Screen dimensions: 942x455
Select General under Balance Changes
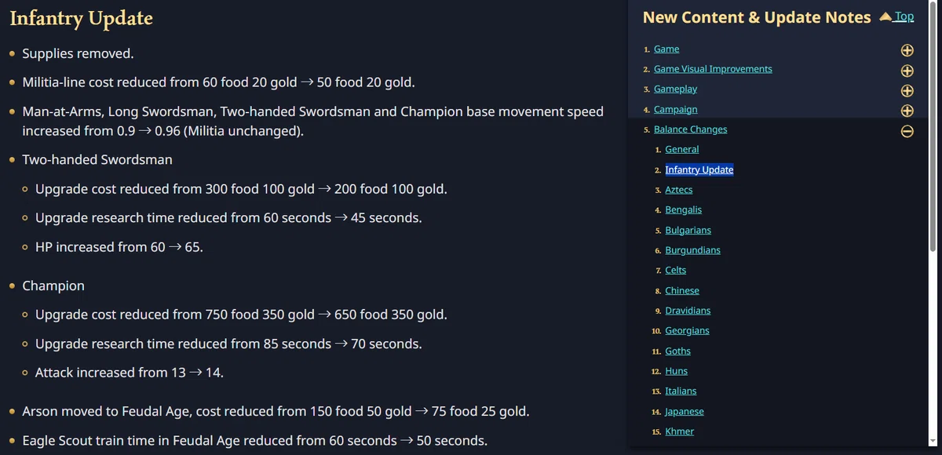point(681,149)
